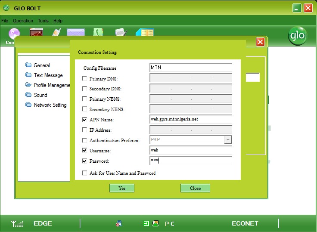Viewport: 317px width, 232px height.
Task: Enable the Primary DNS checkbox
Action: pos(84,78)
